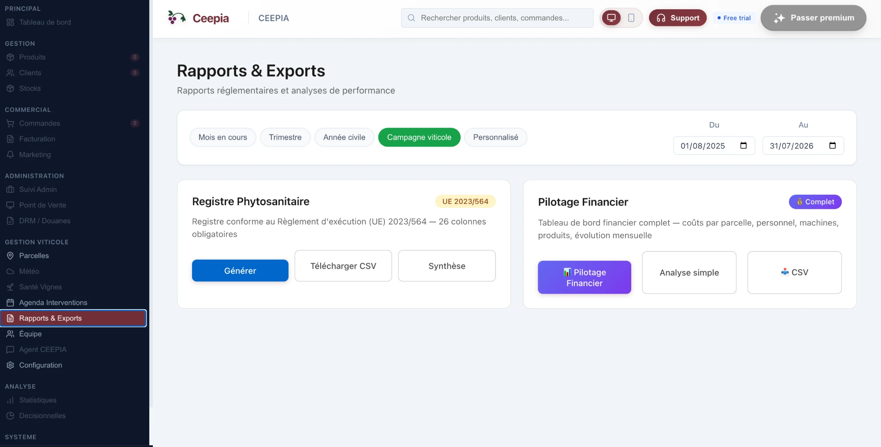The width and height of the screenshot is (881, 447).
Task: Click the Au date field 31/07/2026
Action: [x=803, y=146]
